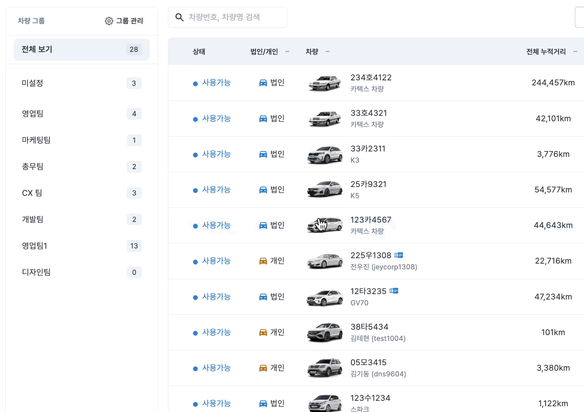Select the 디자인팀 group
The width and height of the screenshot is (584, 412).
(82, 272)
